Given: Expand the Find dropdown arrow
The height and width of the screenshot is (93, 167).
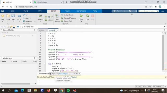Looking at the screenshot, I should coord(31,18).
